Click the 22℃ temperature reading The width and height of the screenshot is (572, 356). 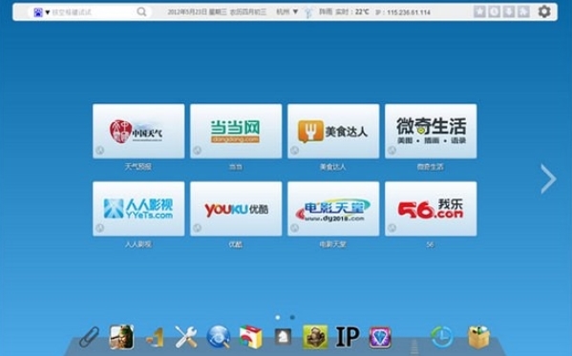(362, 12)
